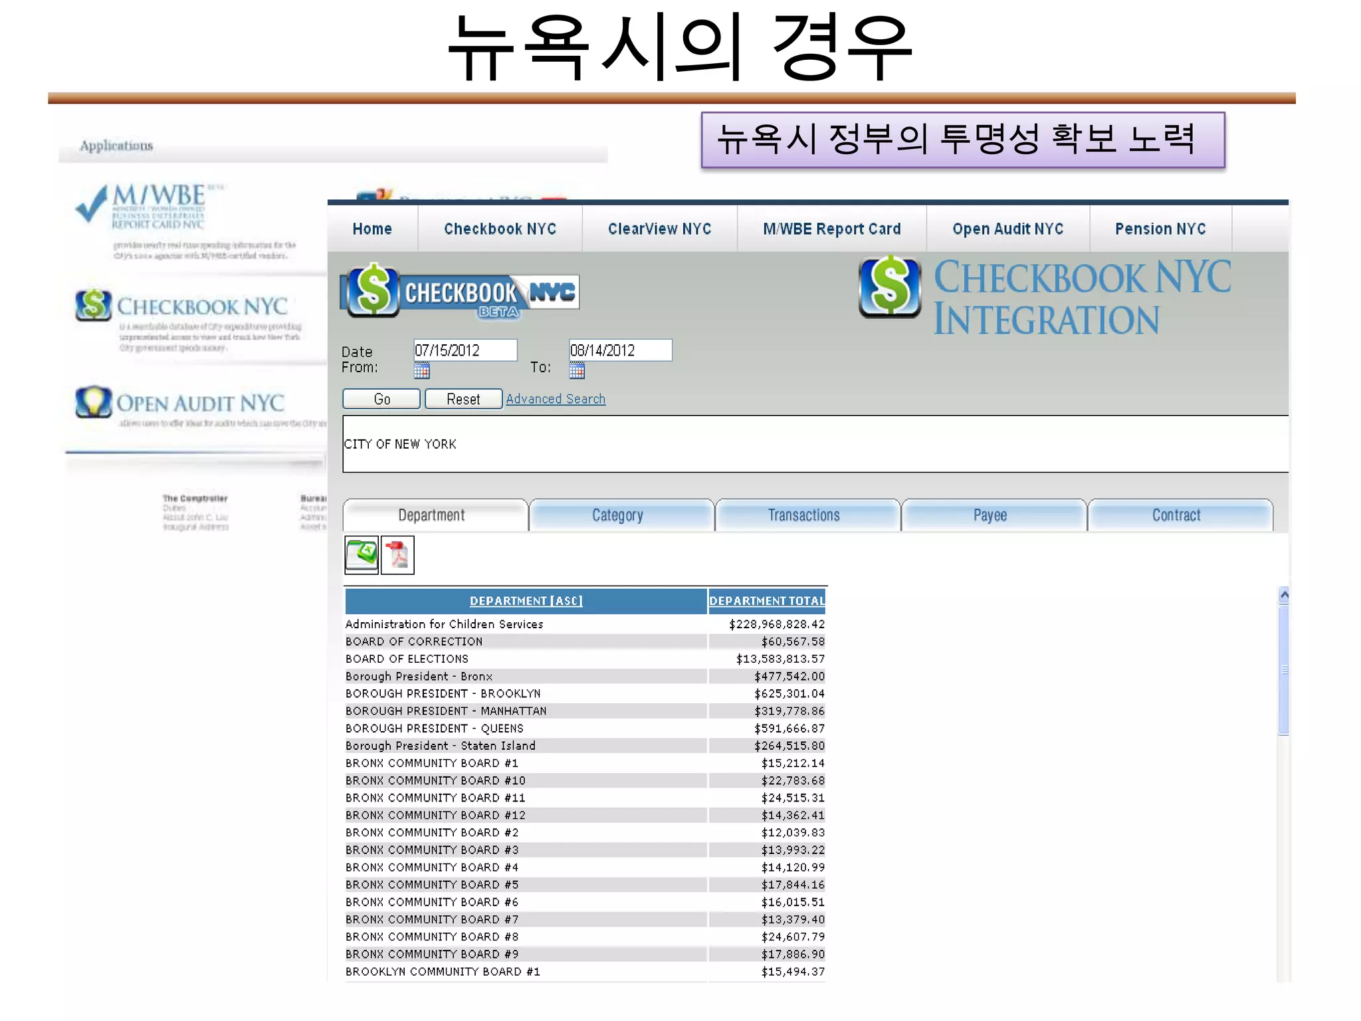The image size is (1361, 1021).
Task: Click the Reset button
Action: [x=463, y=399]
